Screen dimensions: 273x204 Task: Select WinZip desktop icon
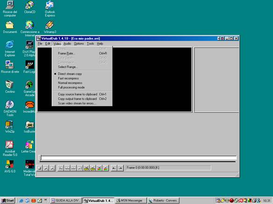[10, 127]
